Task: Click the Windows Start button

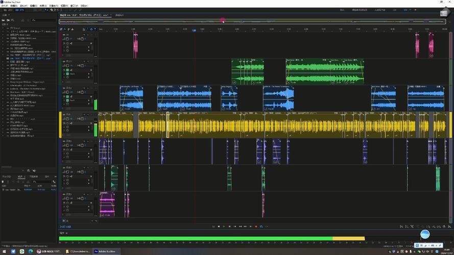Action: [5, 251]
